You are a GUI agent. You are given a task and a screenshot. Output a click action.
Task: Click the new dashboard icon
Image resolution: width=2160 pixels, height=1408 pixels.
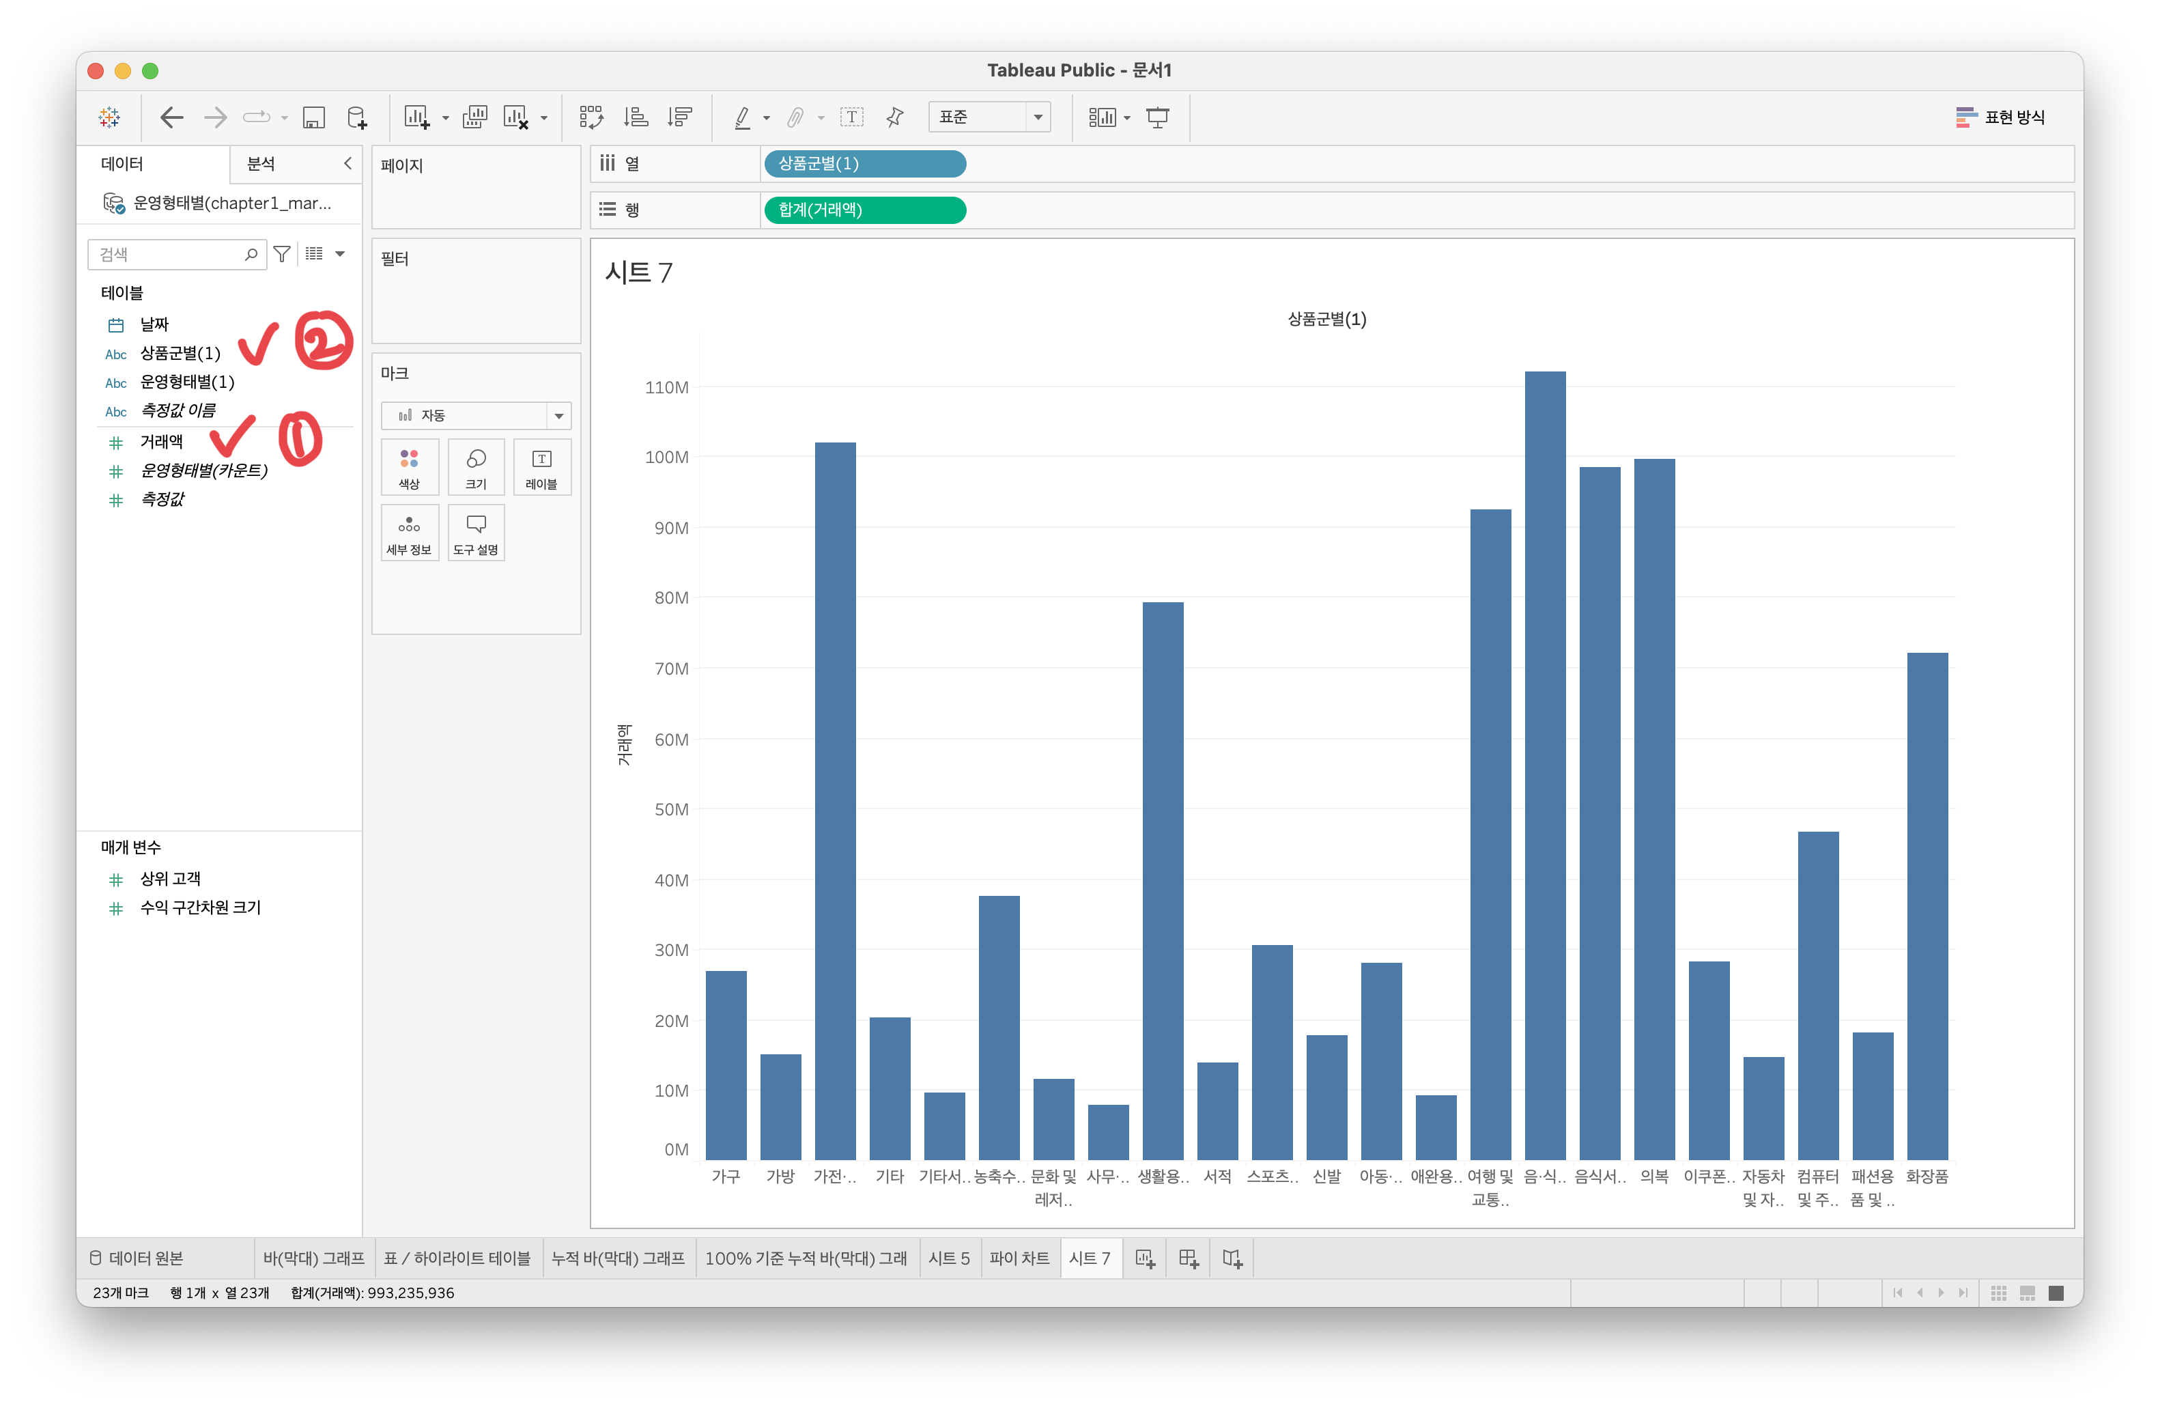tap(1188, 1258)
